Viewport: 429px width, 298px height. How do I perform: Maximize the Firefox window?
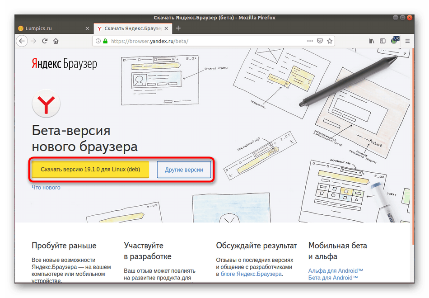(x=402, y=18)
